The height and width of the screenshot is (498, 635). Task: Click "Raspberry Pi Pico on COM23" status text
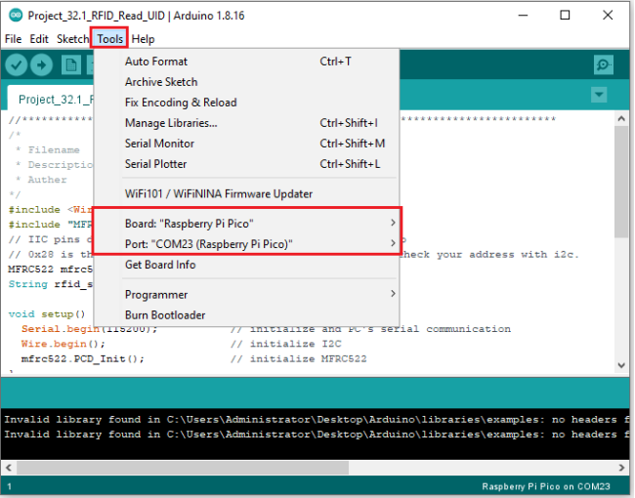point(546,486)
